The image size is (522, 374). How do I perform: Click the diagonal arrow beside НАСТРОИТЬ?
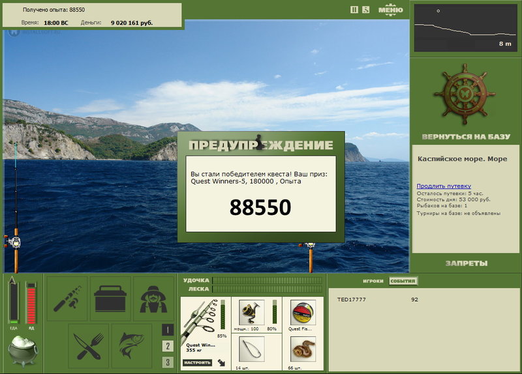click(221, 362)
